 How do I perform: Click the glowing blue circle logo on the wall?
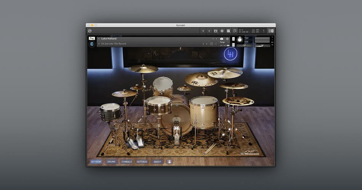[231, 54]
